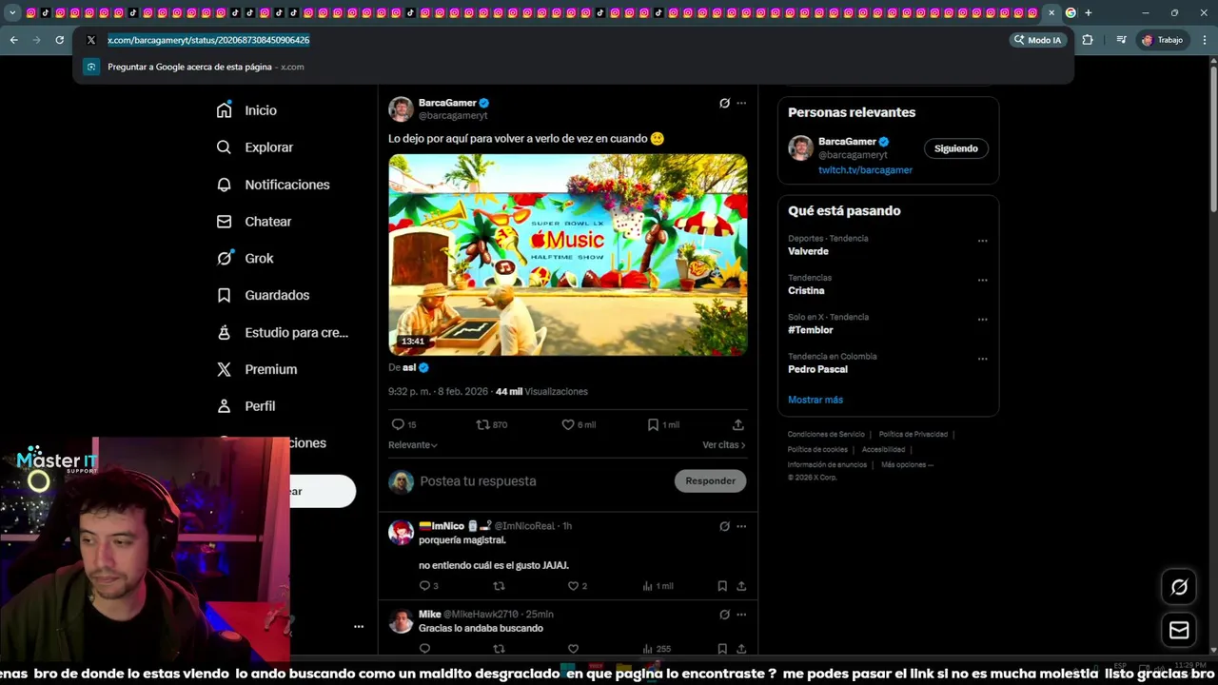Bookmark ImNico's reply
The height and width of the screenshot is (685, 1218).
pos(722,586)
